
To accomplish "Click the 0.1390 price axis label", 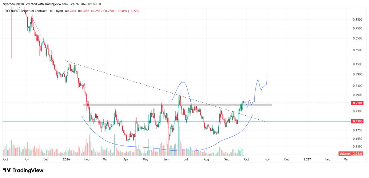I will pyautogui.click(x=358, y=147).
